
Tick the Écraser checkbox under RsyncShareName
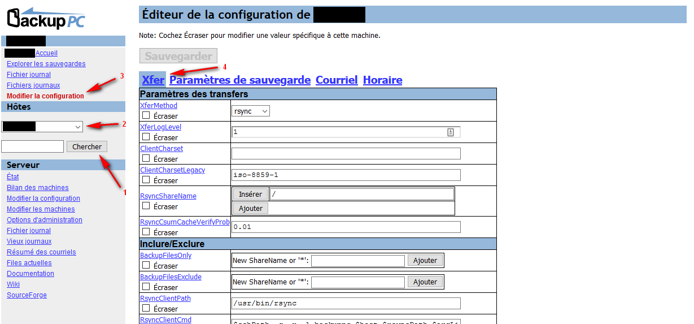tap(146, 206)
